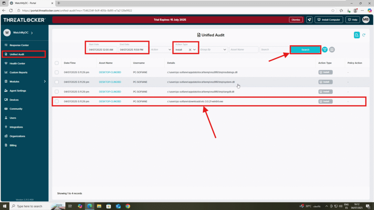
Task: Toggle the select-all checkbox in the header
Action: 57,63
